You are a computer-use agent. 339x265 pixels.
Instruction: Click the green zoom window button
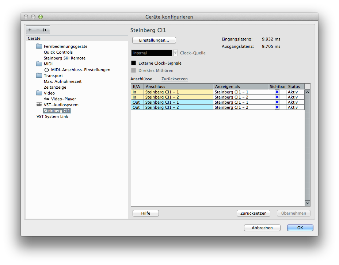click(x=41, y=17)
